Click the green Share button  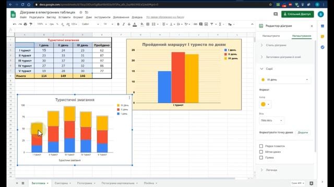(x=297, y=14)
